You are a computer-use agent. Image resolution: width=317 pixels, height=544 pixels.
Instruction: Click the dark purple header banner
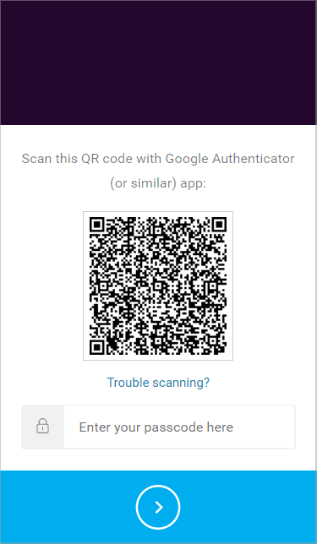tap(158, 63)
